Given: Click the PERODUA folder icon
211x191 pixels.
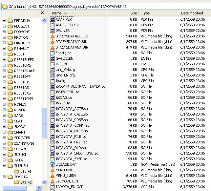Looking at the screenshot, I should click(x=10, y=21).
